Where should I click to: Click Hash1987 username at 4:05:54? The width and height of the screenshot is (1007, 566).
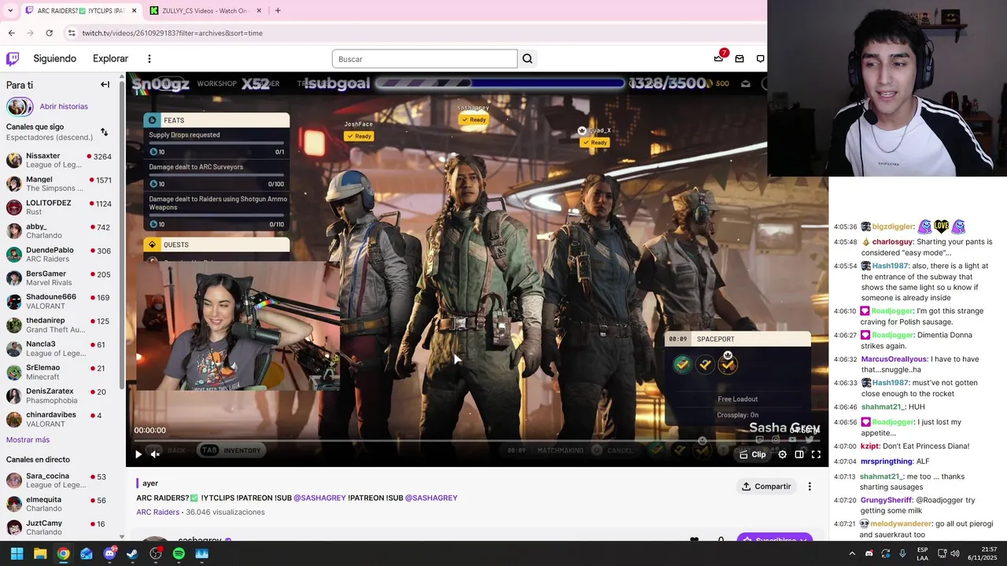pyautogui.click(x=891, y=266)
